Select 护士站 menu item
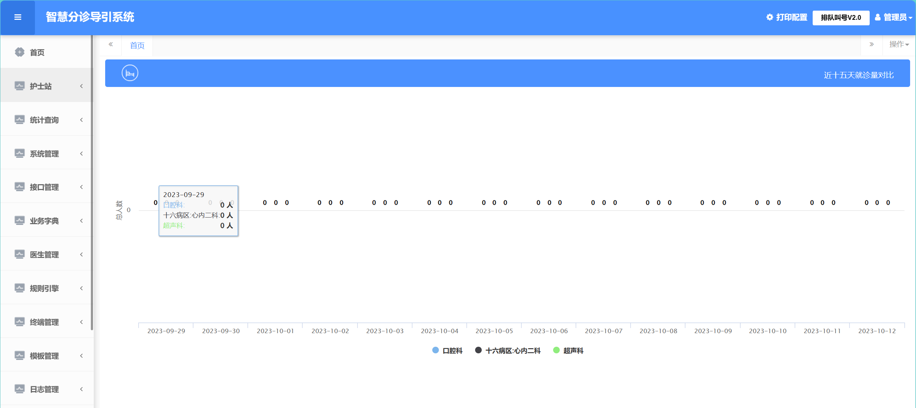 pos(46,86)
